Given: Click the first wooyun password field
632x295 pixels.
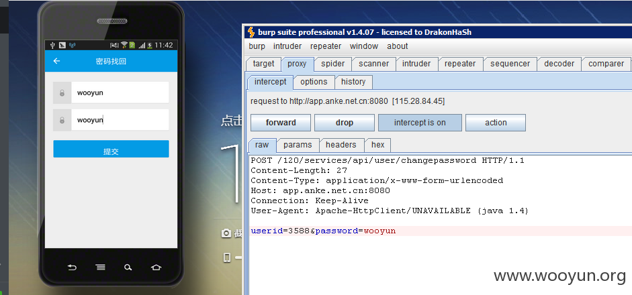Looking at the screenshot, I should (x=120, y=93).
